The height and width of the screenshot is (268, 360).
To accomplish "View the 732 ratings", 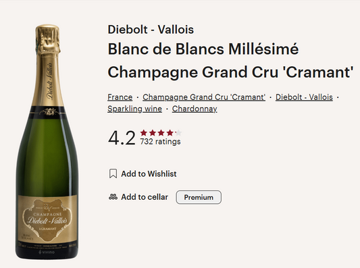I will 160,142.
